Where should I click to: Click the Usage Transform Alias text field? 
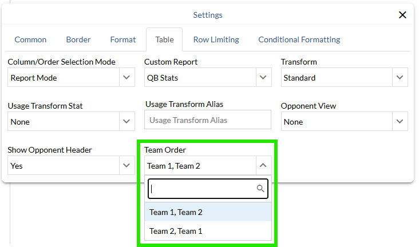coord(208,120)
